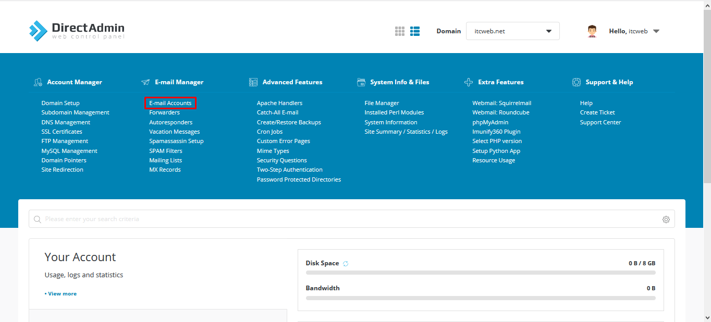Open the Domain dropdown itcweb.net
This screenshot has height=322, width=711.
click(x=512, y=31)
